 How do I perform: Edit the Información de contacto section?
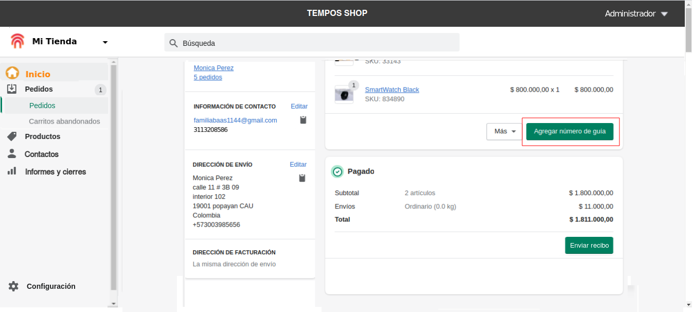(299, 107)
